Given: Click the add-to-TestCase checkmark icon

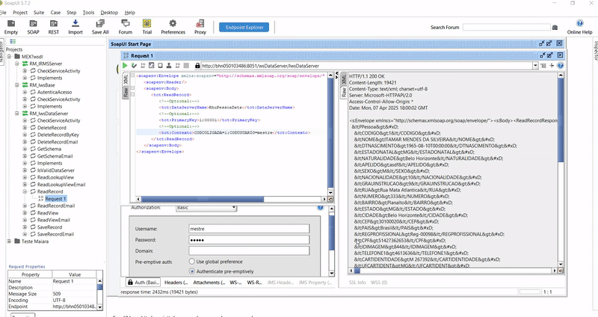Looking at the screenshot, I should [x=134, y=66].
